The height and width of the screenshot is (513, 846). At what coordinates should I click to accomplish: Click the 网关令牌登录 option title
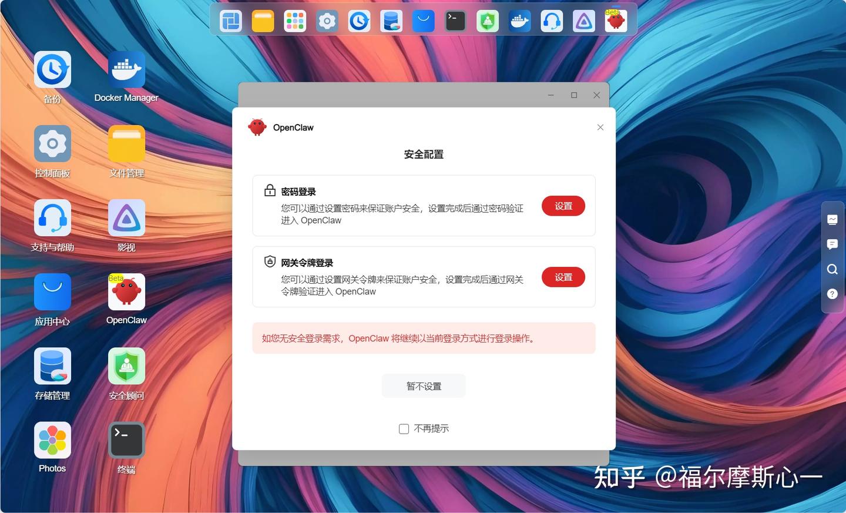coord(307,263)
